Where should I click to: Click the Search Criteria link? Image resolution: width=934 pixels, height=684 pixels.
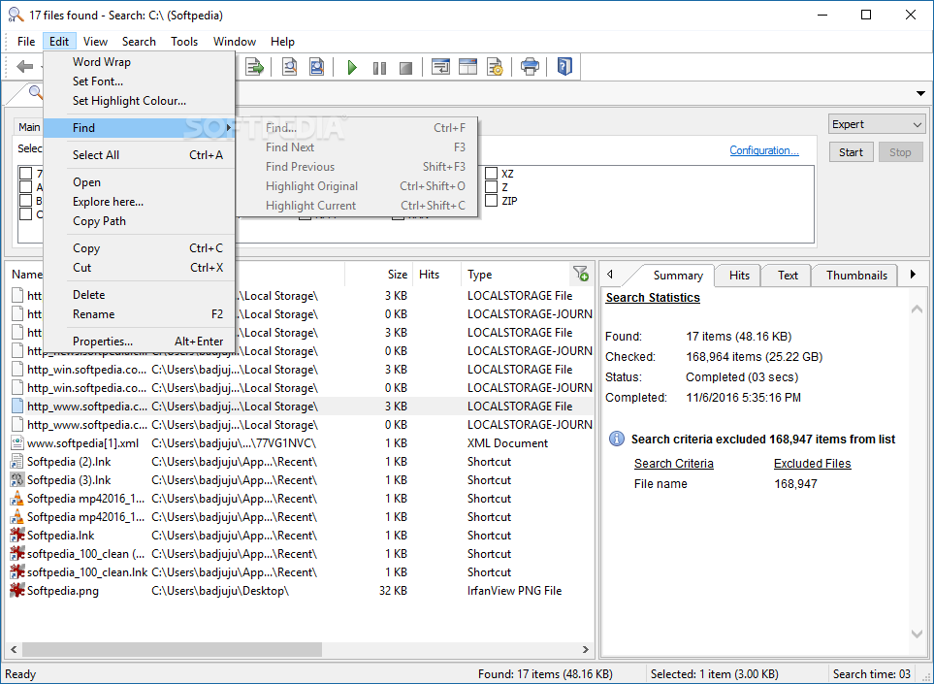coord(674,464)
